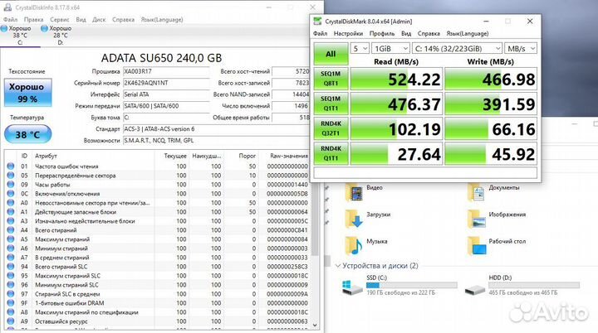Viewport: 598px width, 333px height.
Task: Click the HDD (D:) usage bar
Action: tap(534, 285)
